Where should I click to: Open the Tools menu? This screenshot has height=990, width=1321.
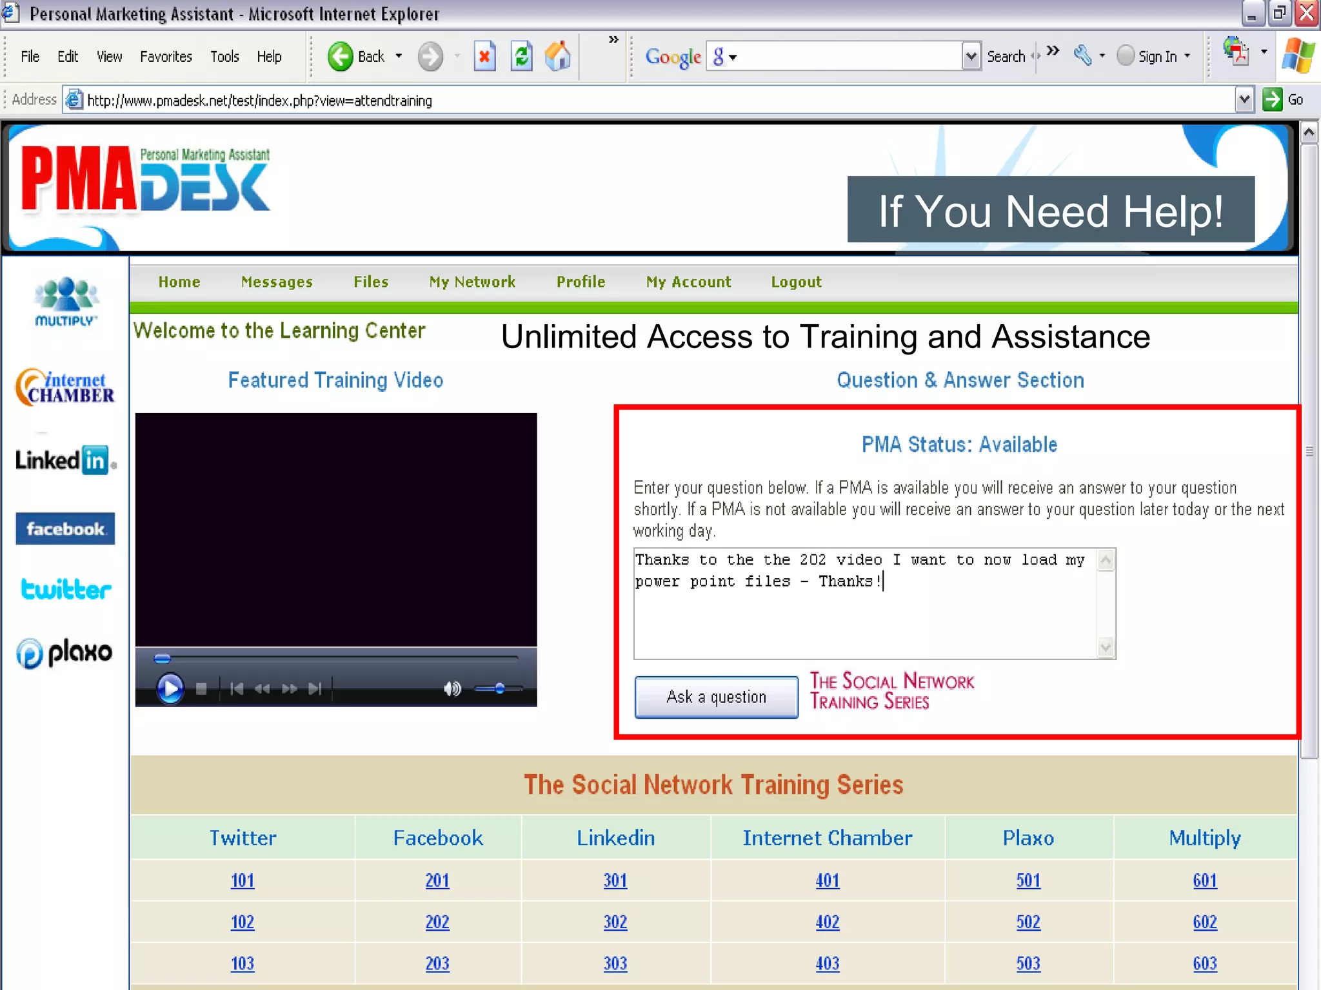coord(224,57)
